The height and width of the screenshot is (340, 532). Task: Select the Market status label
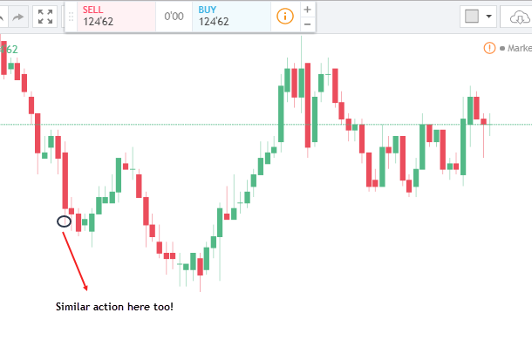tap(519, 48)
